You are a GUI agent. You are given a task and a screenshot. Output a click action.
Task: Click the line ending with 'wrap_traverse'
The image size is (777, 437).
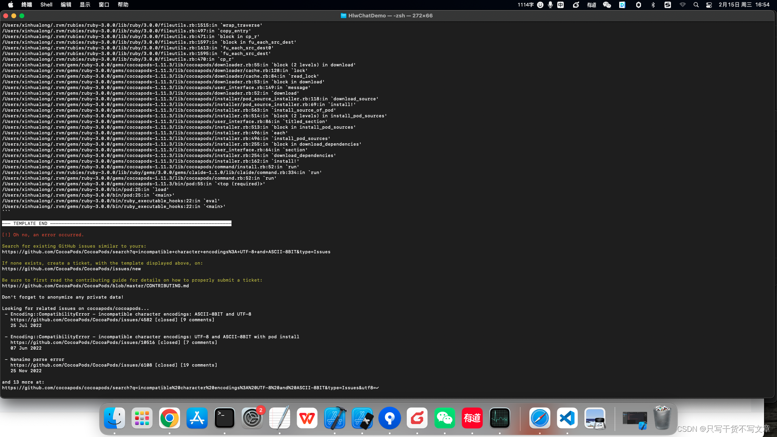(132, 25)
